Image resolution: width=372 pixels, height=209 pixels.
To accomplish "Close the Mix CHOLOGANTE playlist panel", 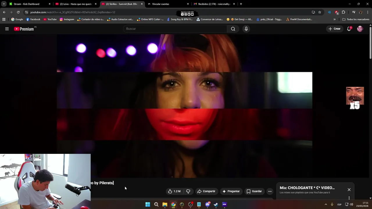I will (349, 190).
